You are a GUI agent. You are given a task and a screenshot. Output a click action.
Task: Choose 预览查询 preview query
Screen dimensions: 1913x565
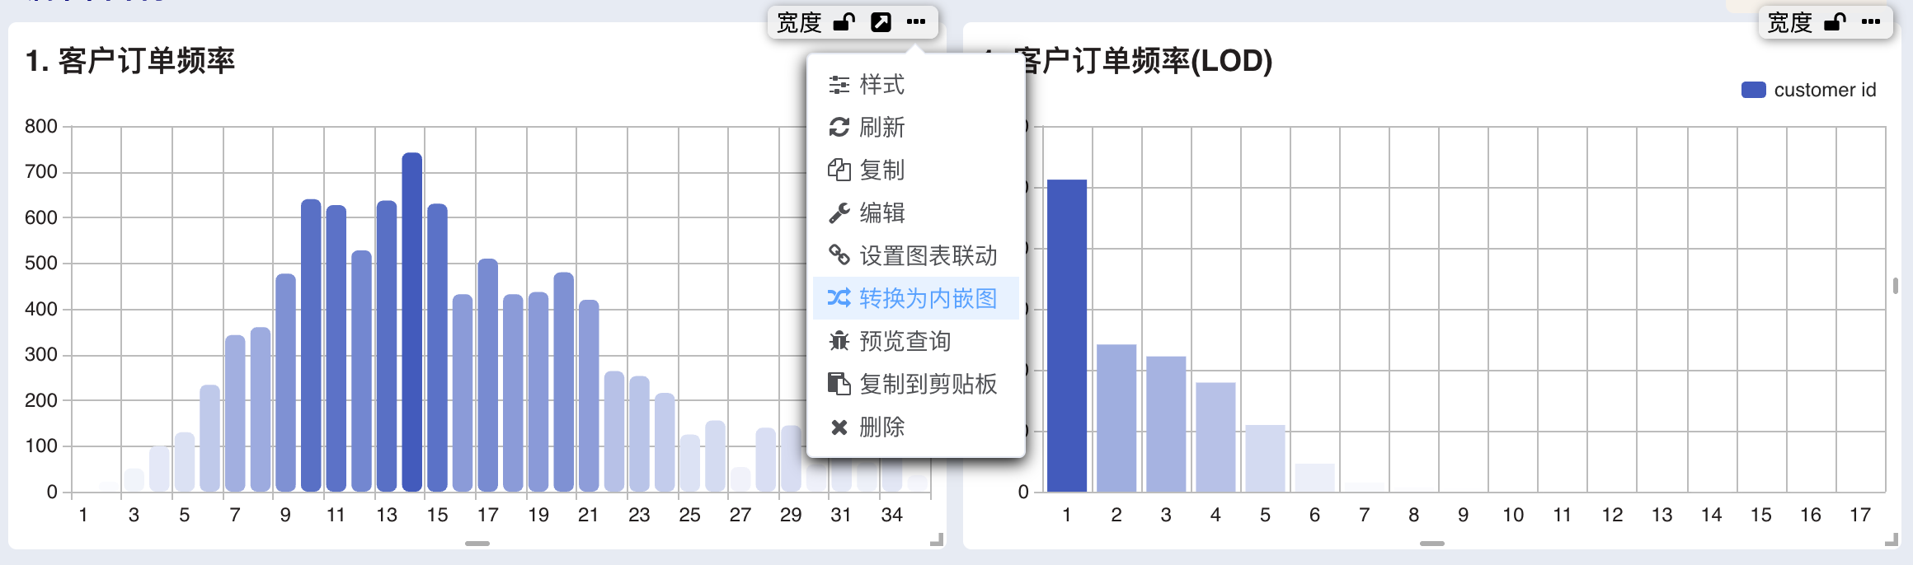tap(915, 341)
